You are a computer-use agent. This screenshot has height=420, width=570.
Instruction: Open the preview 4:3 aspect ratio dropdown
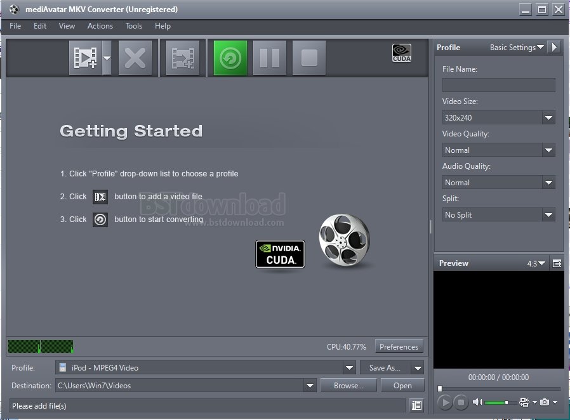click(536, 263)
